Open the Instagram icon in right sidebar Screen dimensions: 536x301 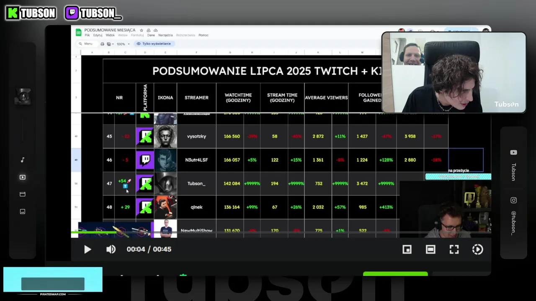[513, 200]
